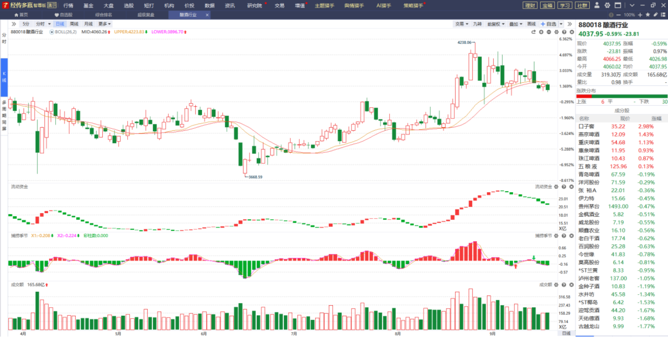Screen dimensions: 668x337
Task: Open the 分时 dropdown arrow
Action: (x=49, y=24)
